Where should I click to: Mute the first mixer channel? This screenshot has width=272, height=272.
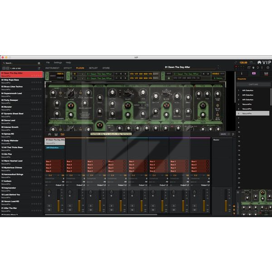point(49,210)
